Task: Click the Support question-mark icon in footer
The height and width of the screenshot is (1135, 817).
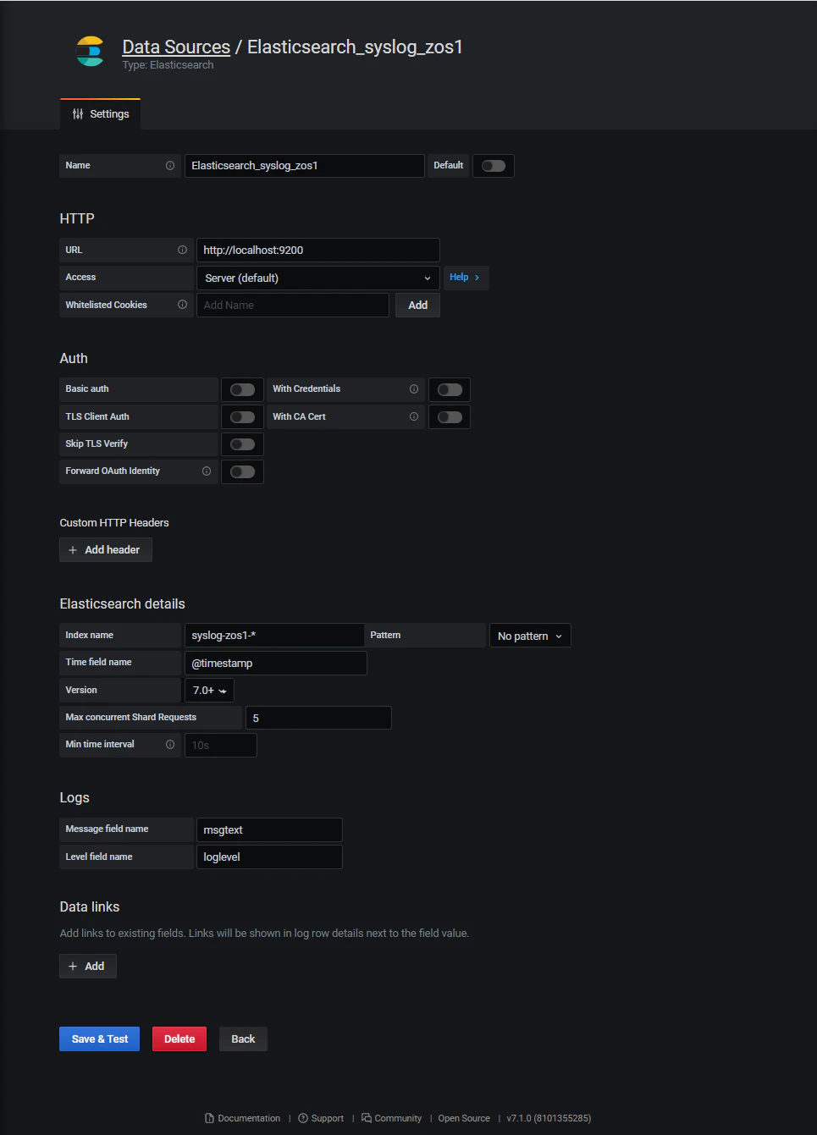Action: (303, 1118)
